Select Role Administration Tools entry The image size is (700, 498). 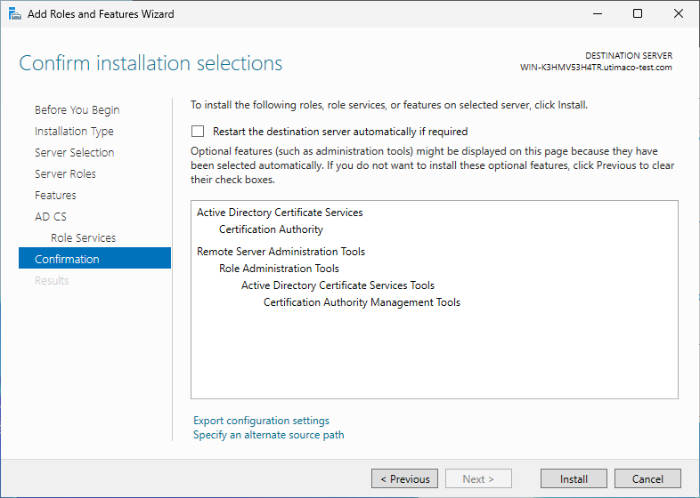tap(279, 269)
